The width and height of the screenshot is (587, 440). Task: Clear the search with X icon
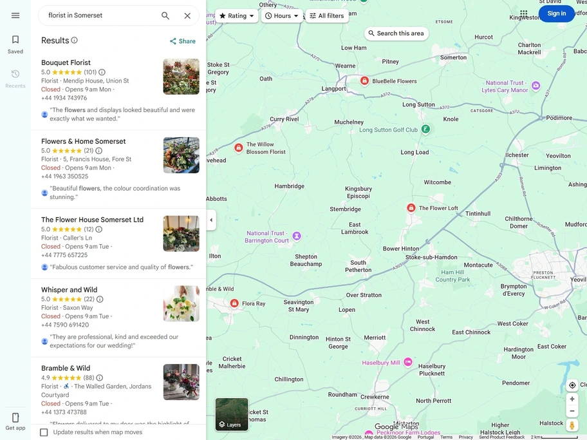tap(187, 15)
